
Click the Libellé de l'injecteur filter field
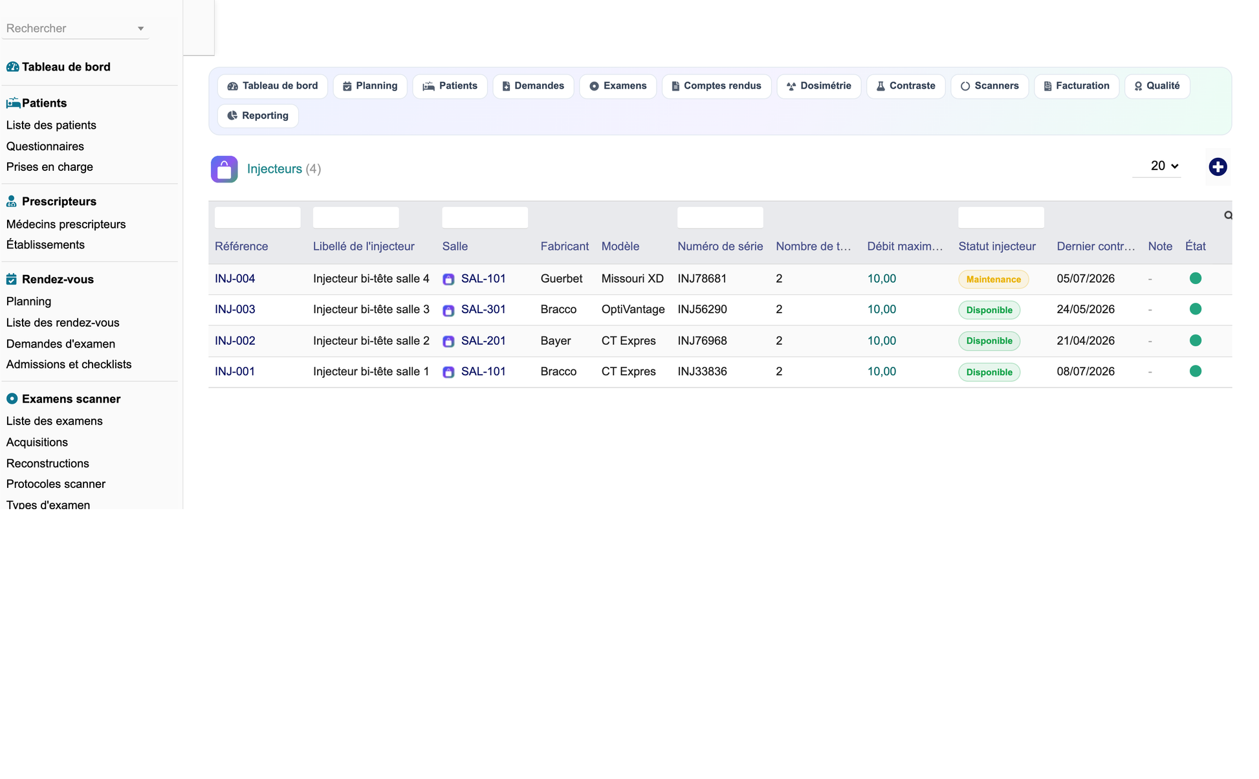(356, 217)
